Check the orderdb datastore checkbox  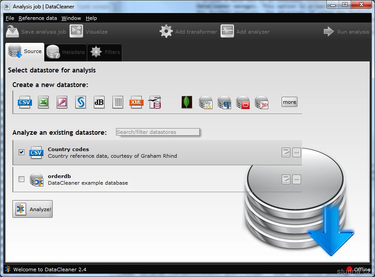coord(22,179)
